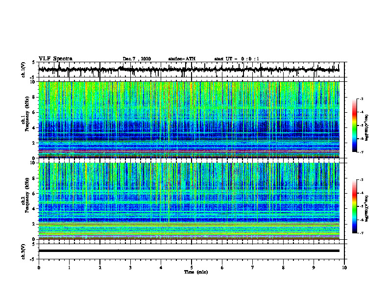Click time axis tick label "8"
The height and width of the screenshot is (300, 388).
click(283, 268)
